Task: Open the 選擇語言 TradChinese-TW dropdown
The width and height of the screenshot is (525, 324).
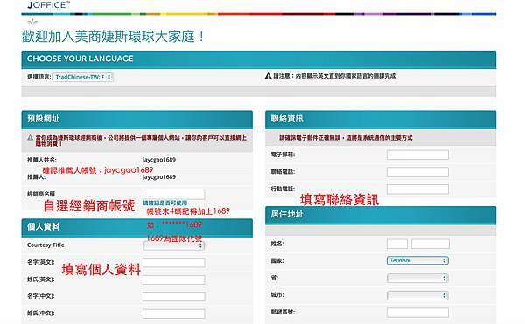Action: tap(82, 77)
